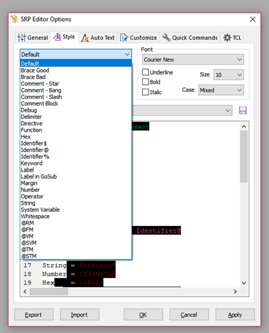Click the gear icon on the TCL tab

coord(227,38)
